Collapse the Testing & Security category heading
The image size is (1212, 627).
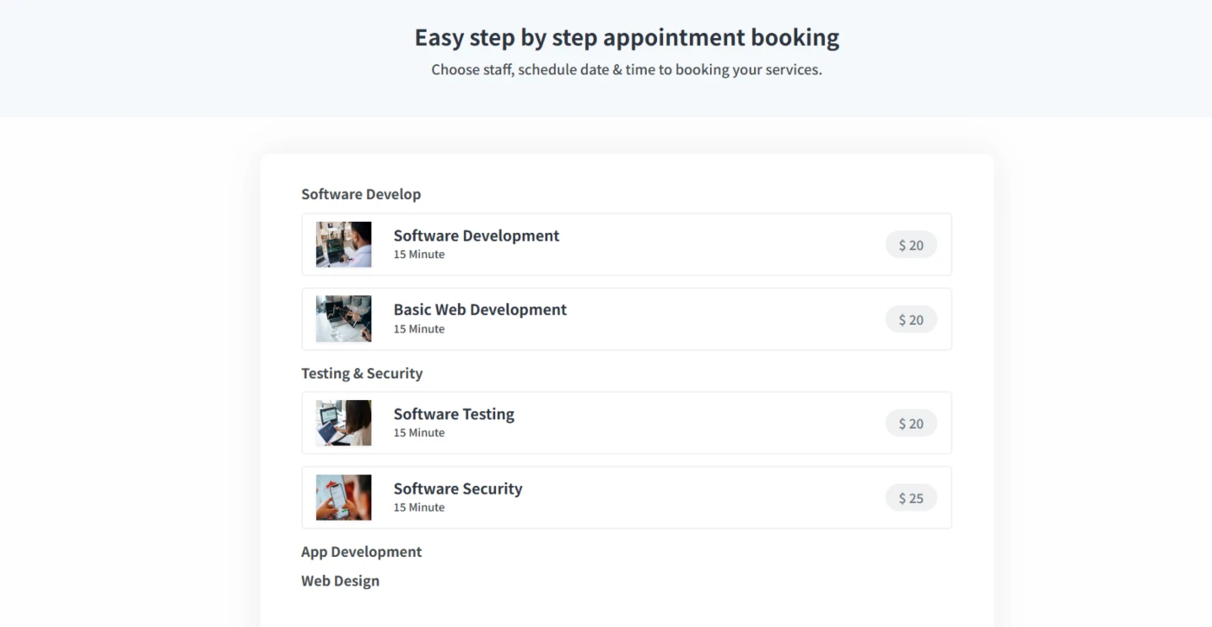pos(362,373)
